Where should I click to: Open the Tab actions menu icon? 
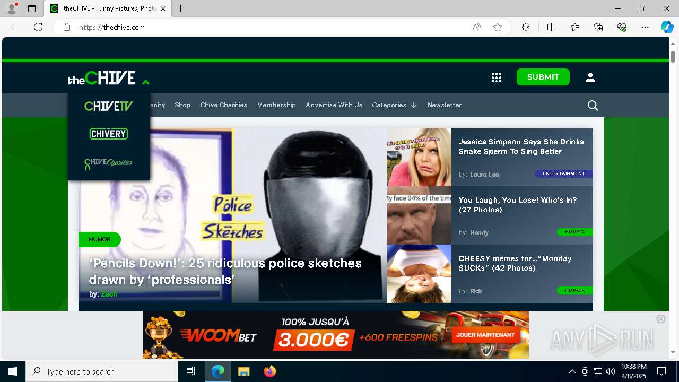tap(32, 8)
